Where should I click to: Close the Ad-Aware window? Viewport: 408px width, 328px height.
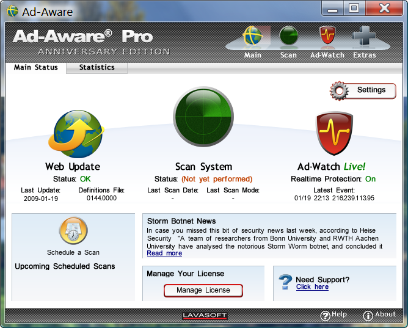tap(384, 9)
